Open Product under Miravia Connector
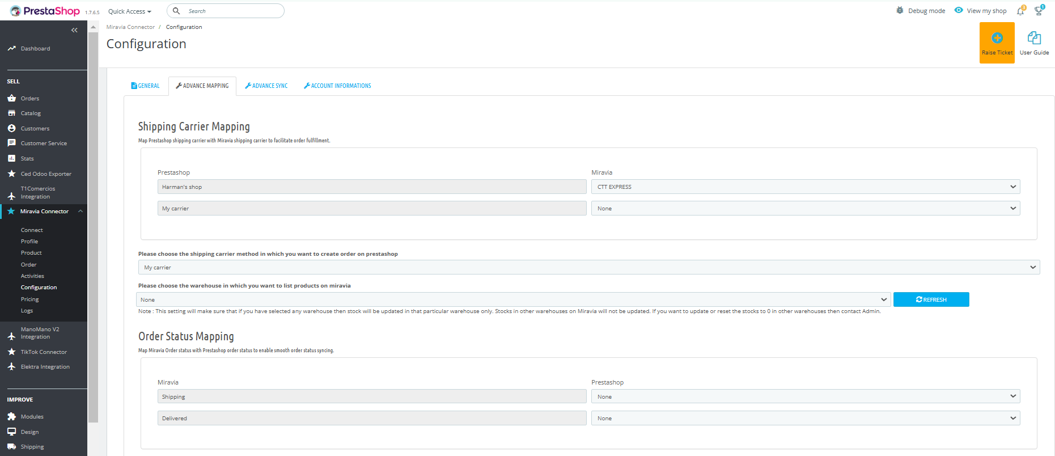The image size is (1055, 456). click(31, 252)
